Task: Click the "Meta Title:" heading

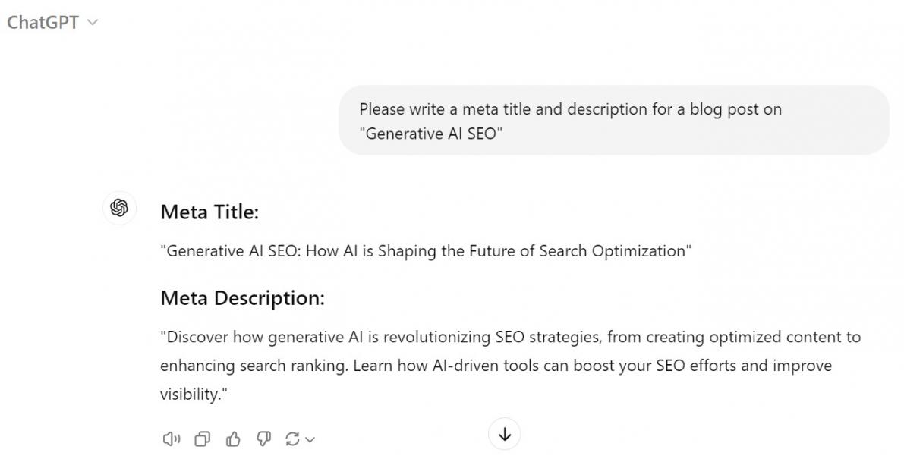Action: pyautogui.click(x=209, y=212)
